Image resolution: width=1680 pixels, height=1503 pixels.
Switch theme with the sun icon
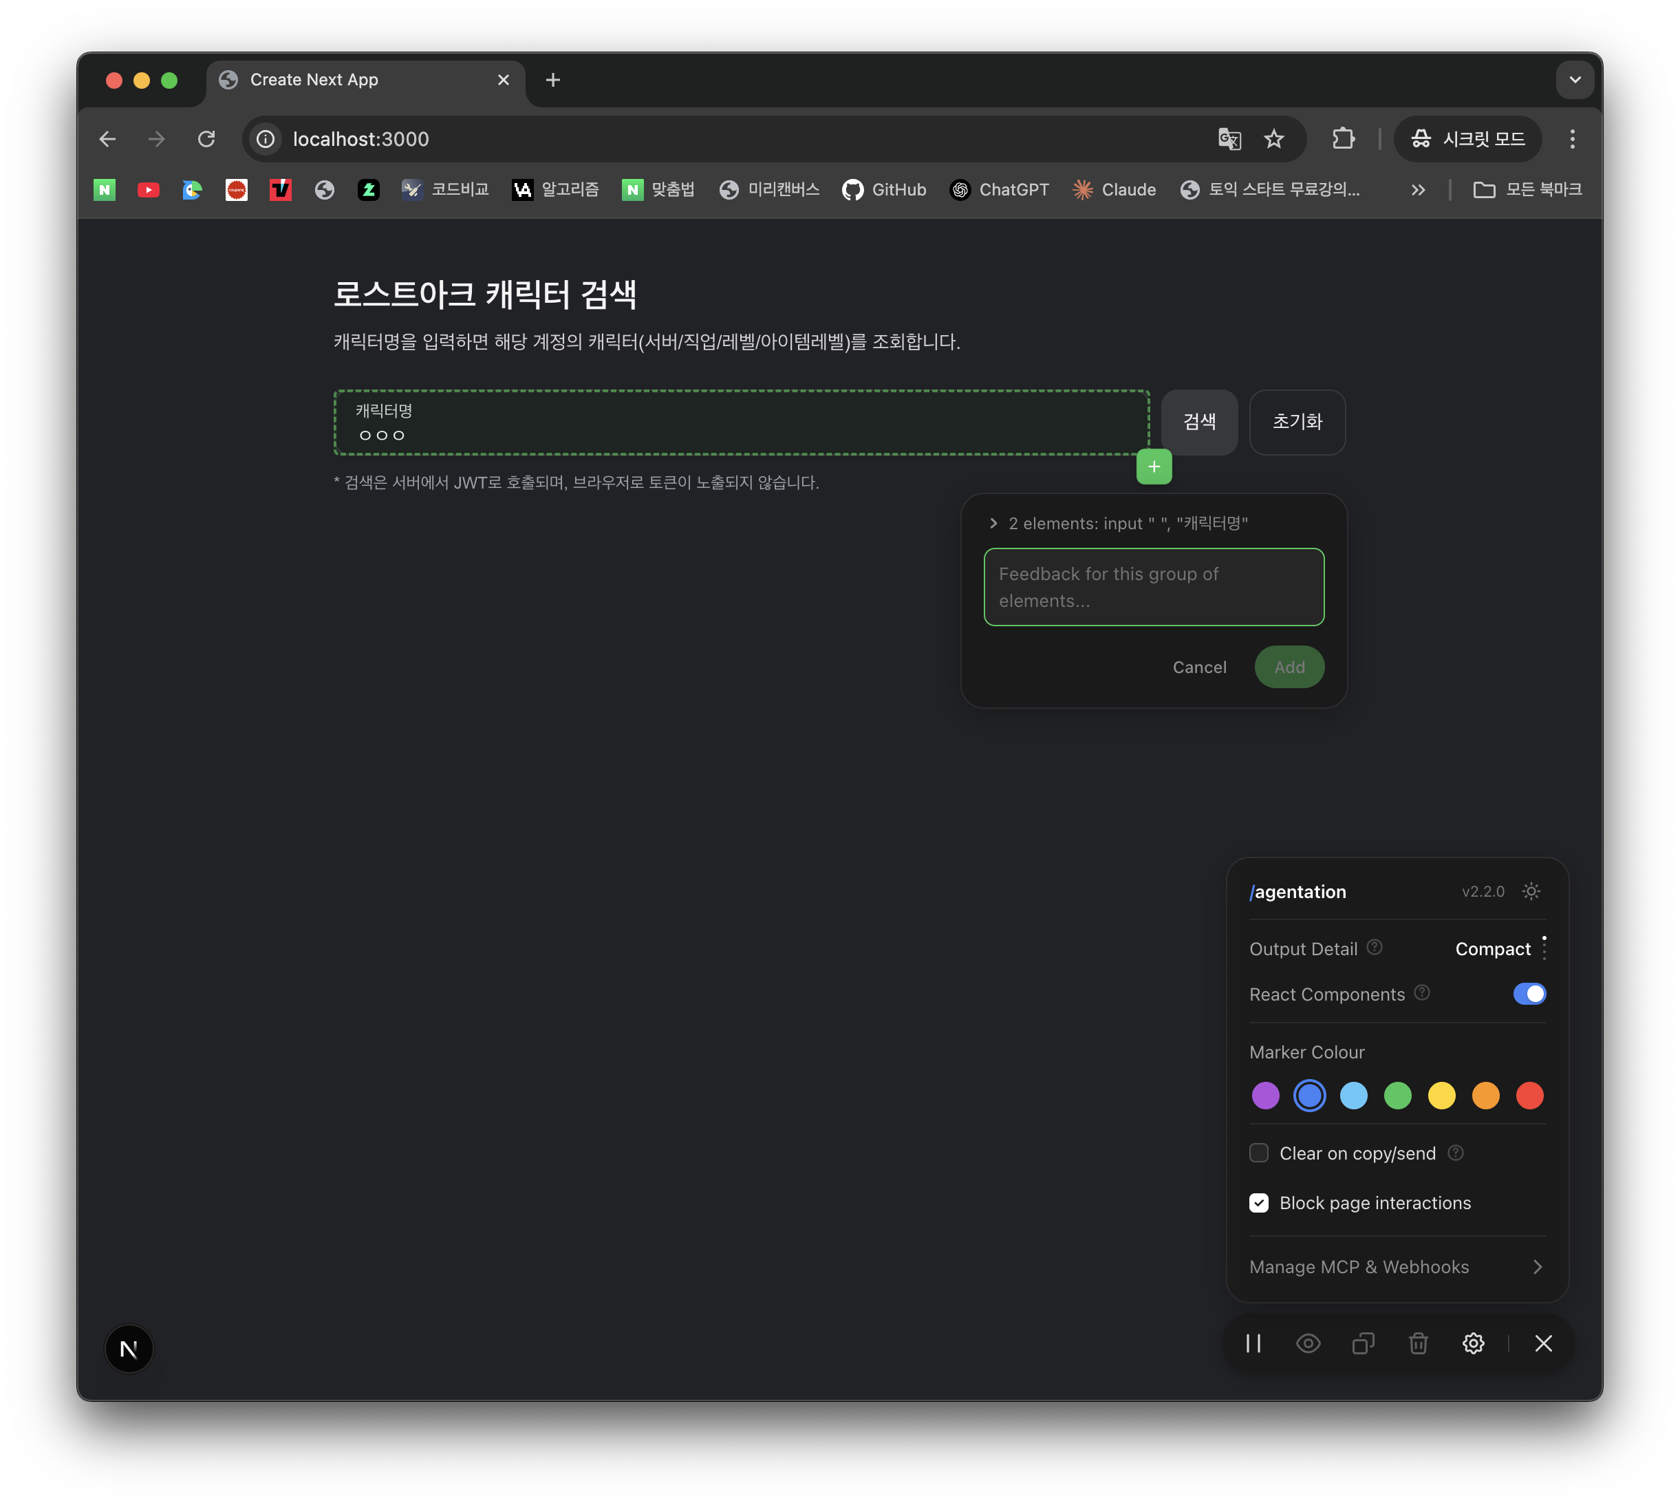1531,891
